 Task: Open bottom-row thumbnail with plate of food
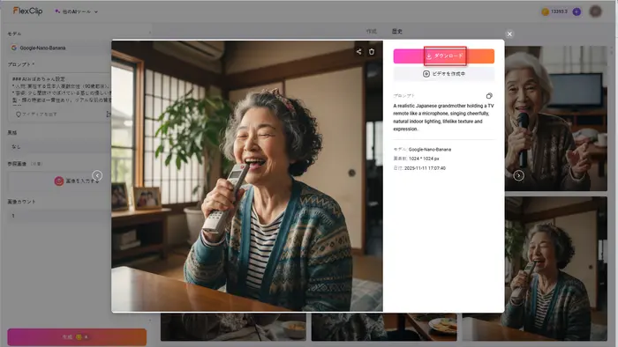tap(384, 327)
